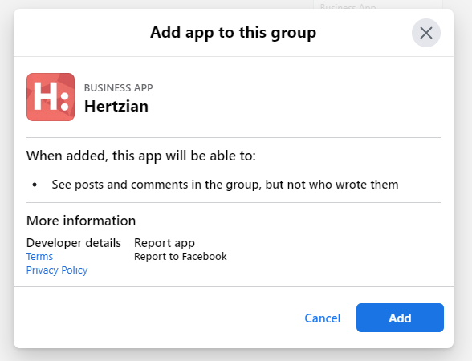Open the Privacy Policy link
This screenshot has height=361, width=472.
coord(57,270)
